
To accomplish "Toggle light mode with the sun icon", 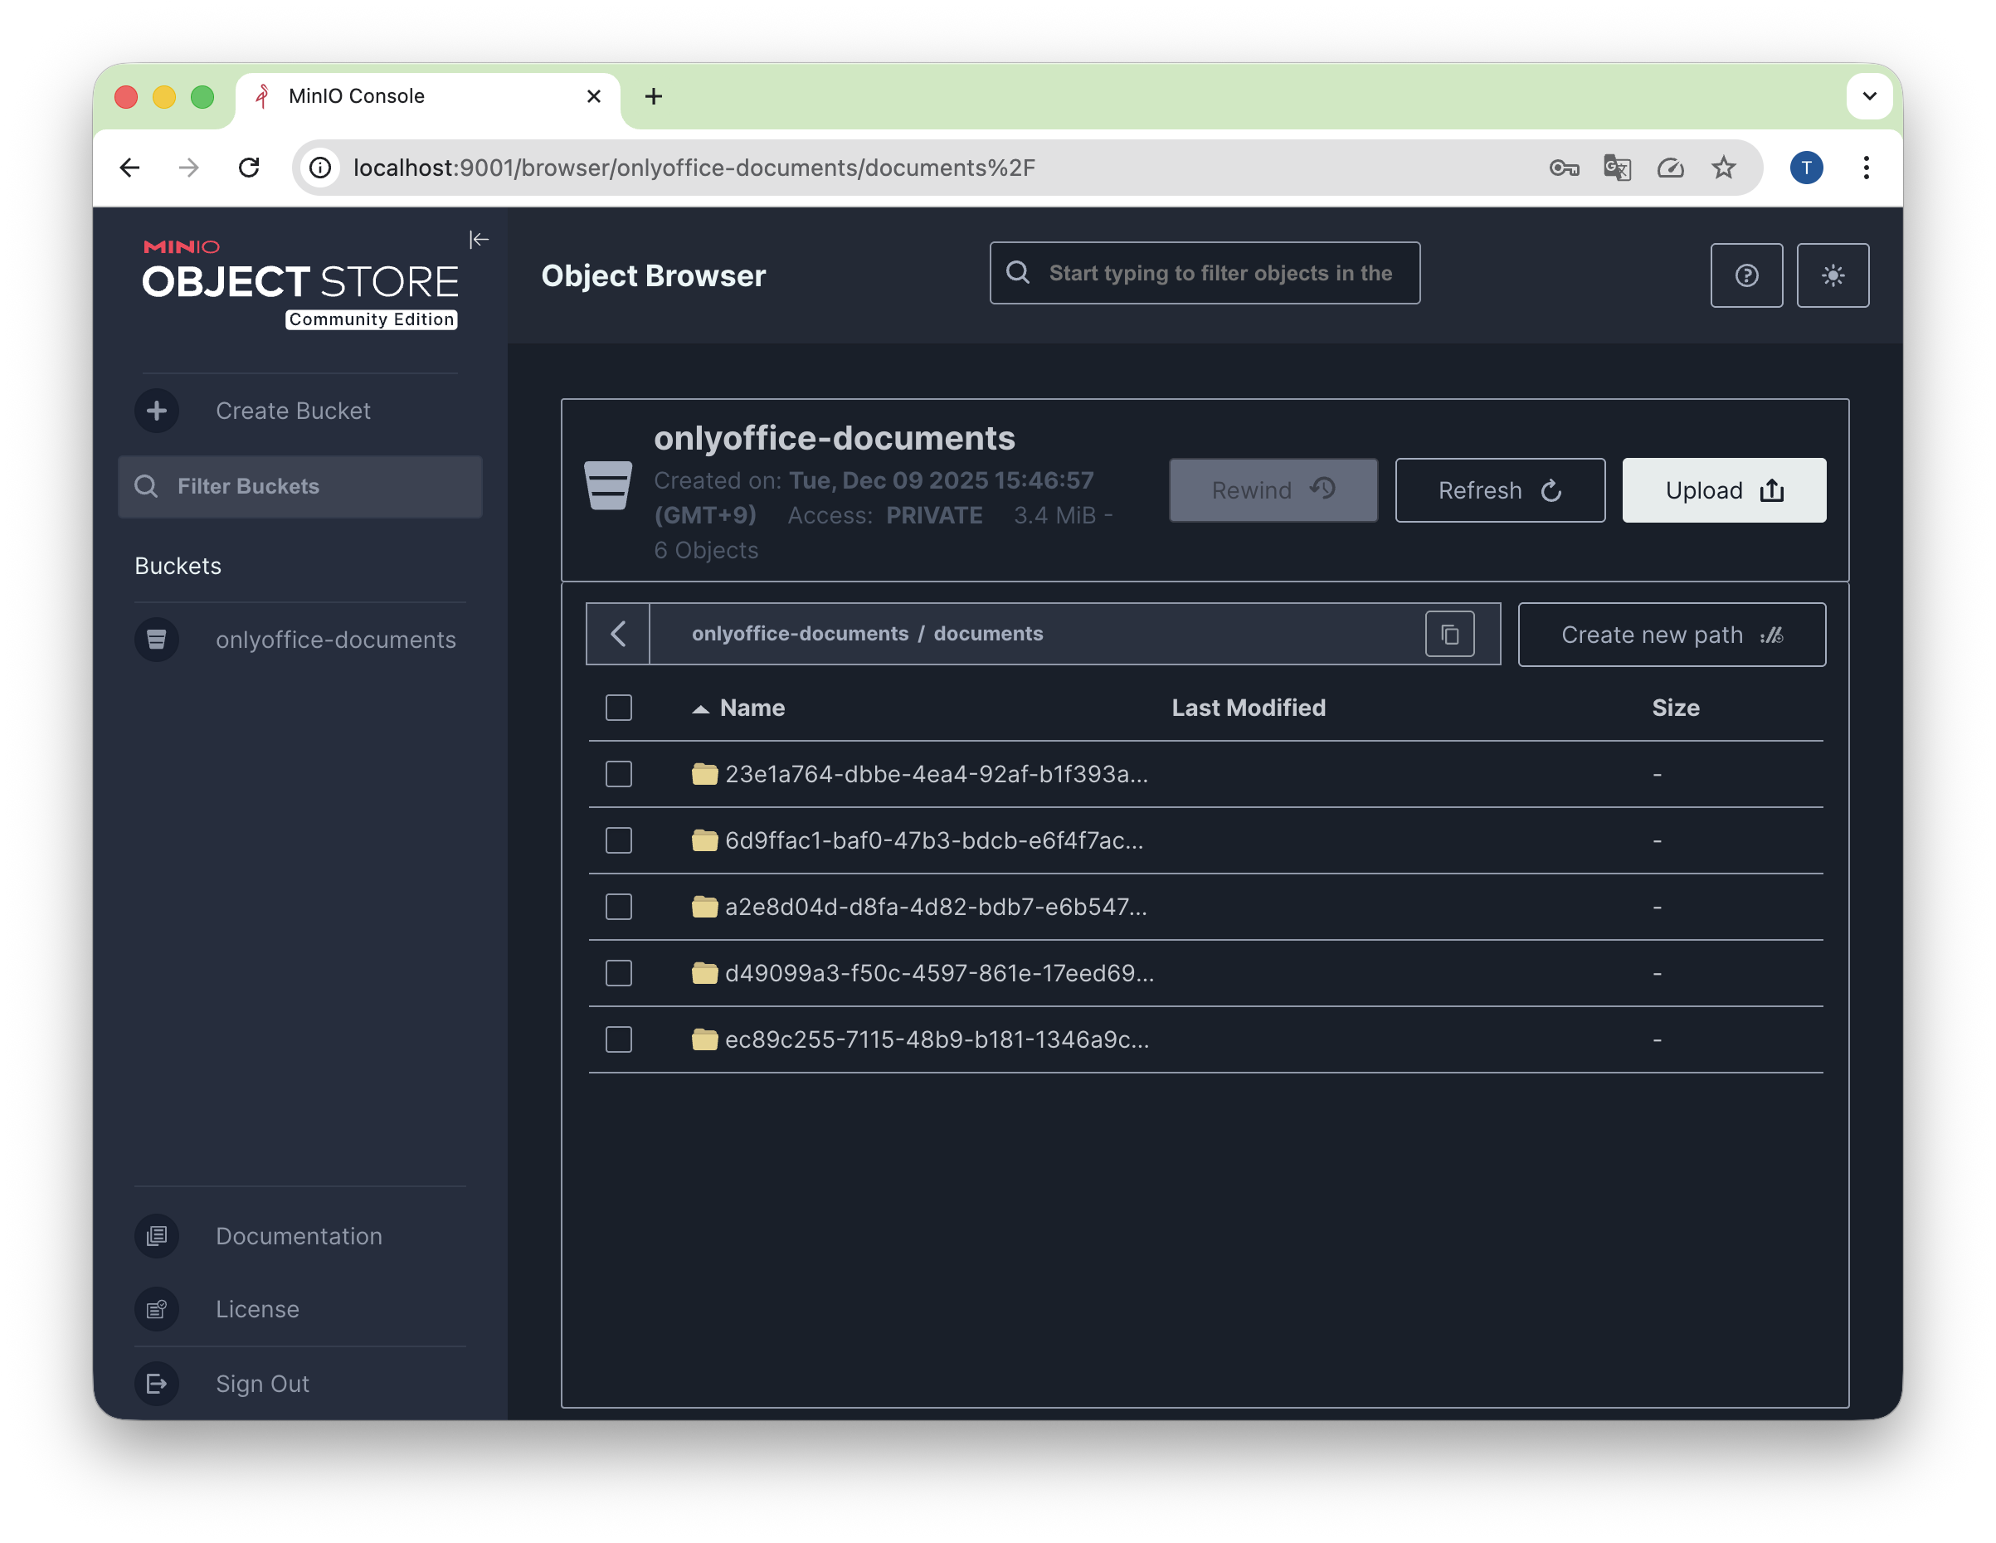I will [x=1833, y=275].
